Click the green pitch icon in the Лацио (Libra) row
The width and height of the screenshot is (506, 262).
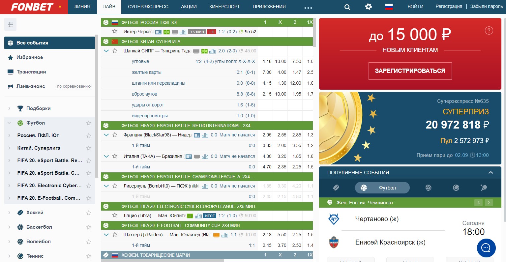pos(190,216)
